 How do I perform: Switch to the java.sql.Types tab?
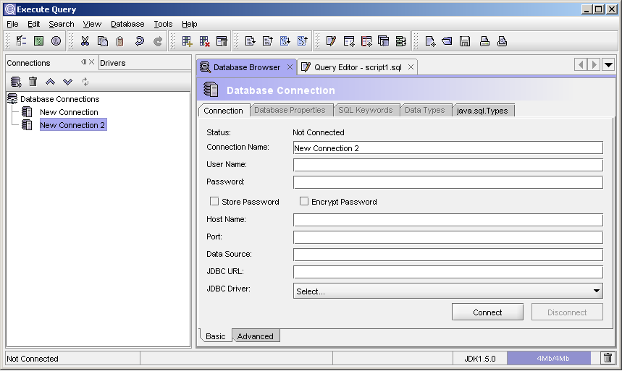click(x=482, y=111)
